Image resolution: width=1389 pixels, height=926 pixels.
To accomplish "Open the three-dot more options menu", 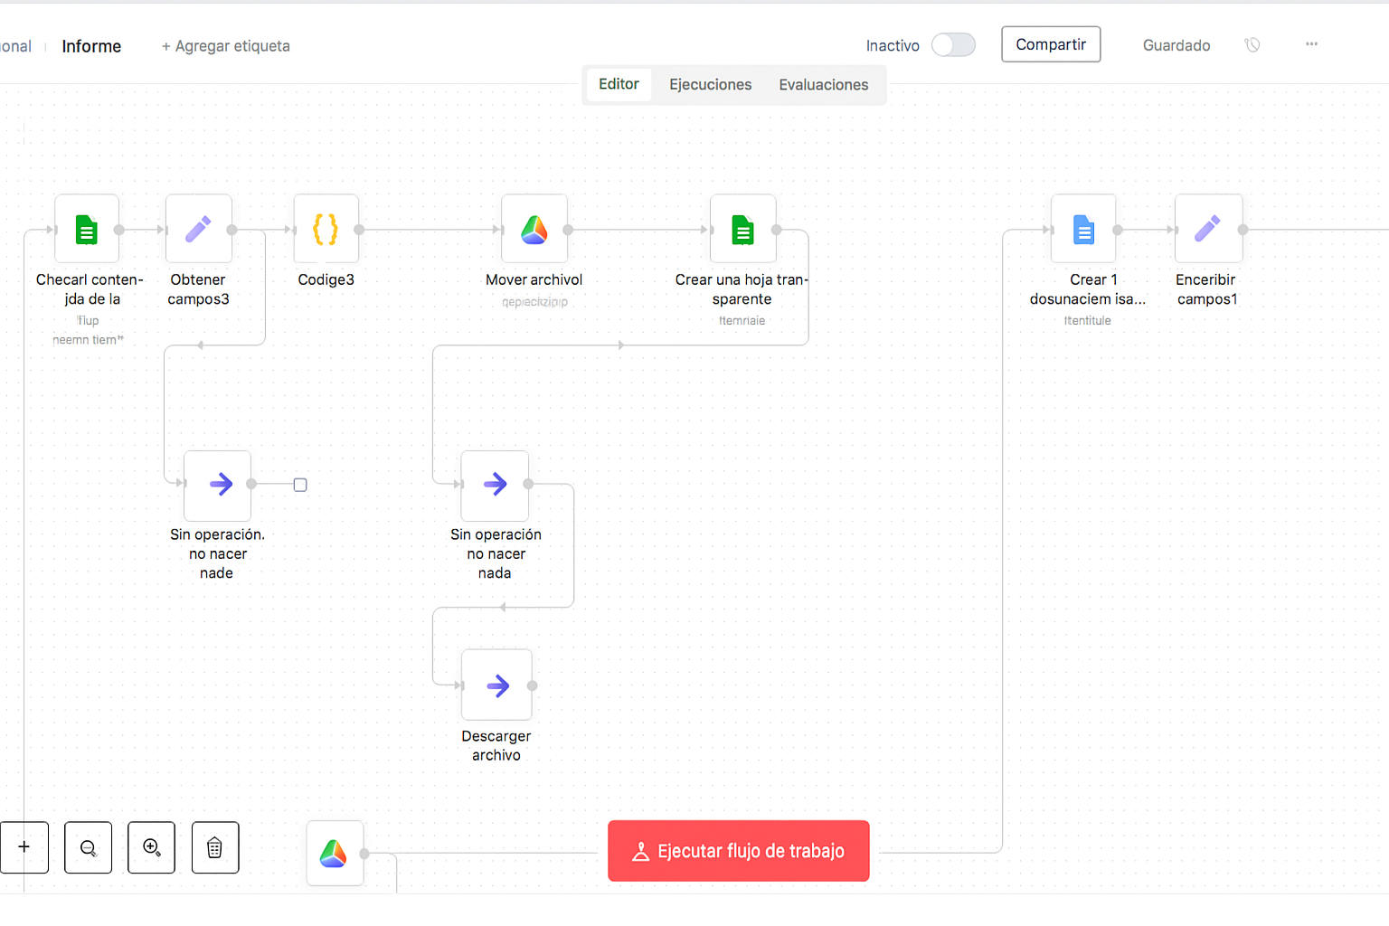I will coord(1311,44).
